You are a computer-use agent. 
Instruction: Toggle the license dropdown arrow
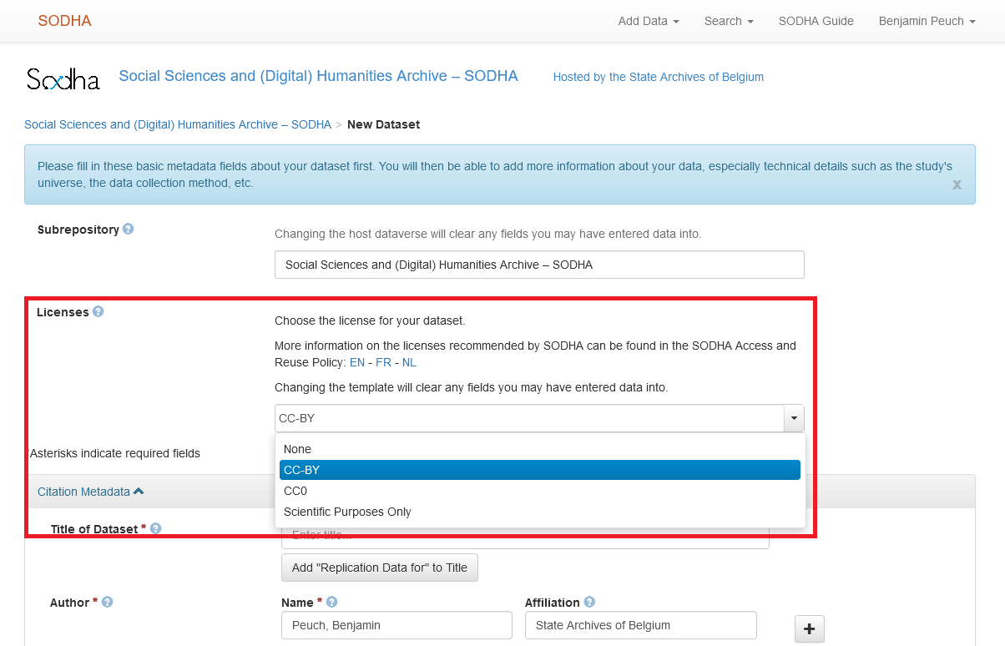[794, 418]
